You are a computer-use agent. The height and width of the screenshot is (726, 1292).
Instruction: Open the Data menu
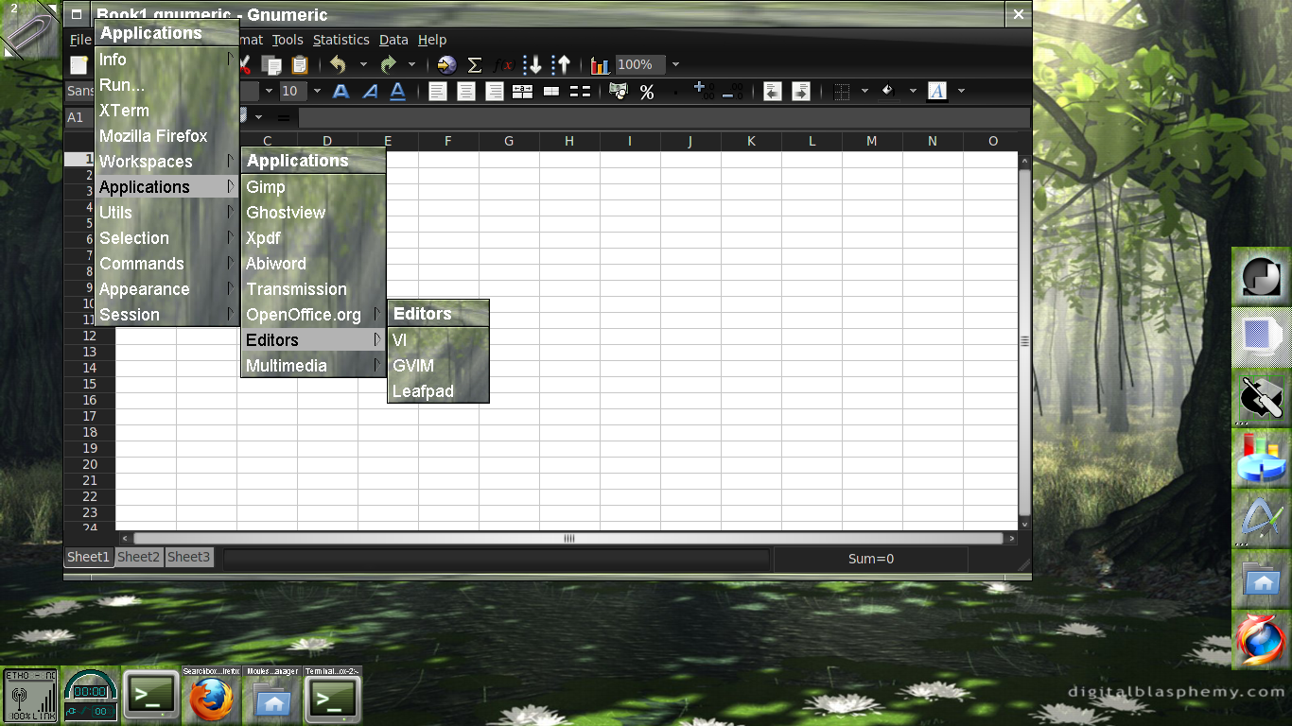393,40
